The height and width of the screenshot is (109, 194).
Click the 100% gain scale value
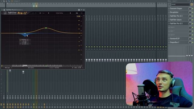pyautogui.click(x=75, y=68)
